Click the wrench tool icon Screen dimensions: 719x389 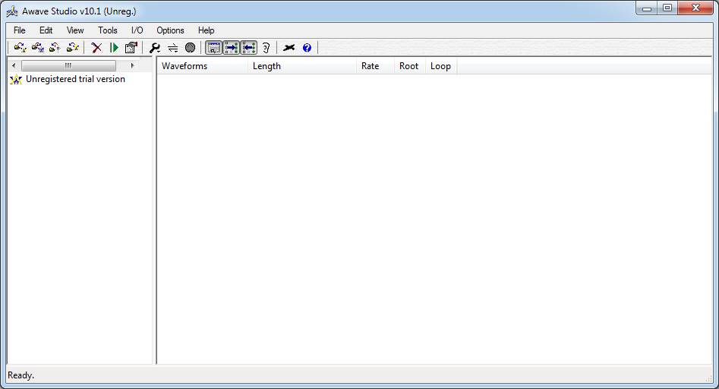[x=155, y=47]
